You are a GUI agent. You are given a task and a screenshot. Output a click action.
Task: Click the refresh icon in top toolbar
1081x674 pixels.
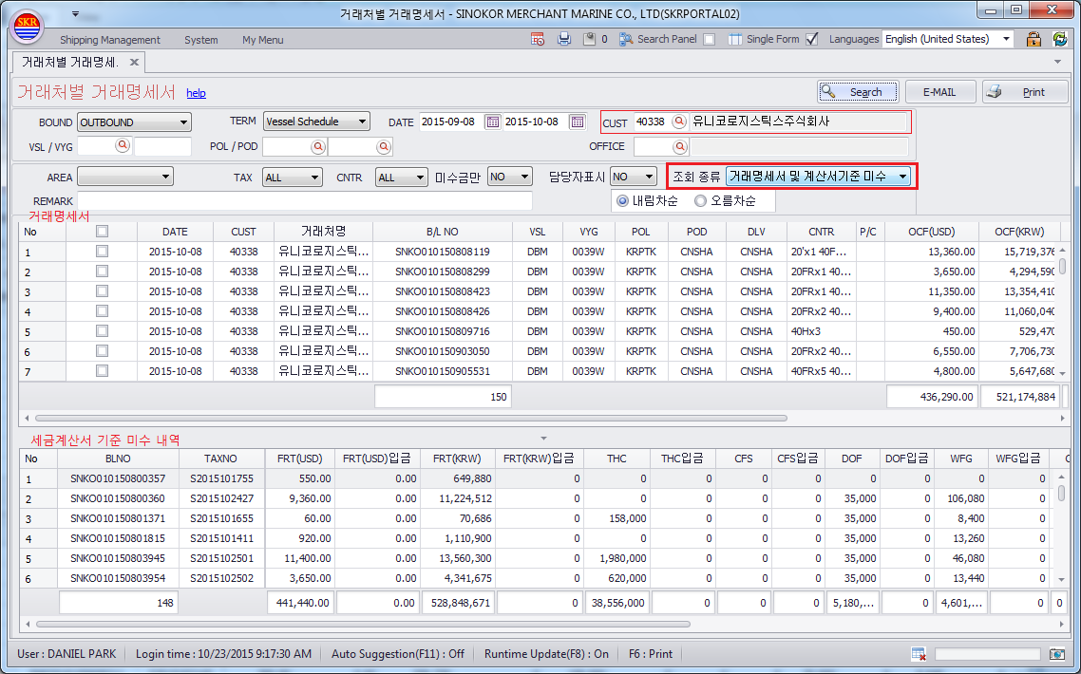pyautogui.click(x=1060, y=39)
